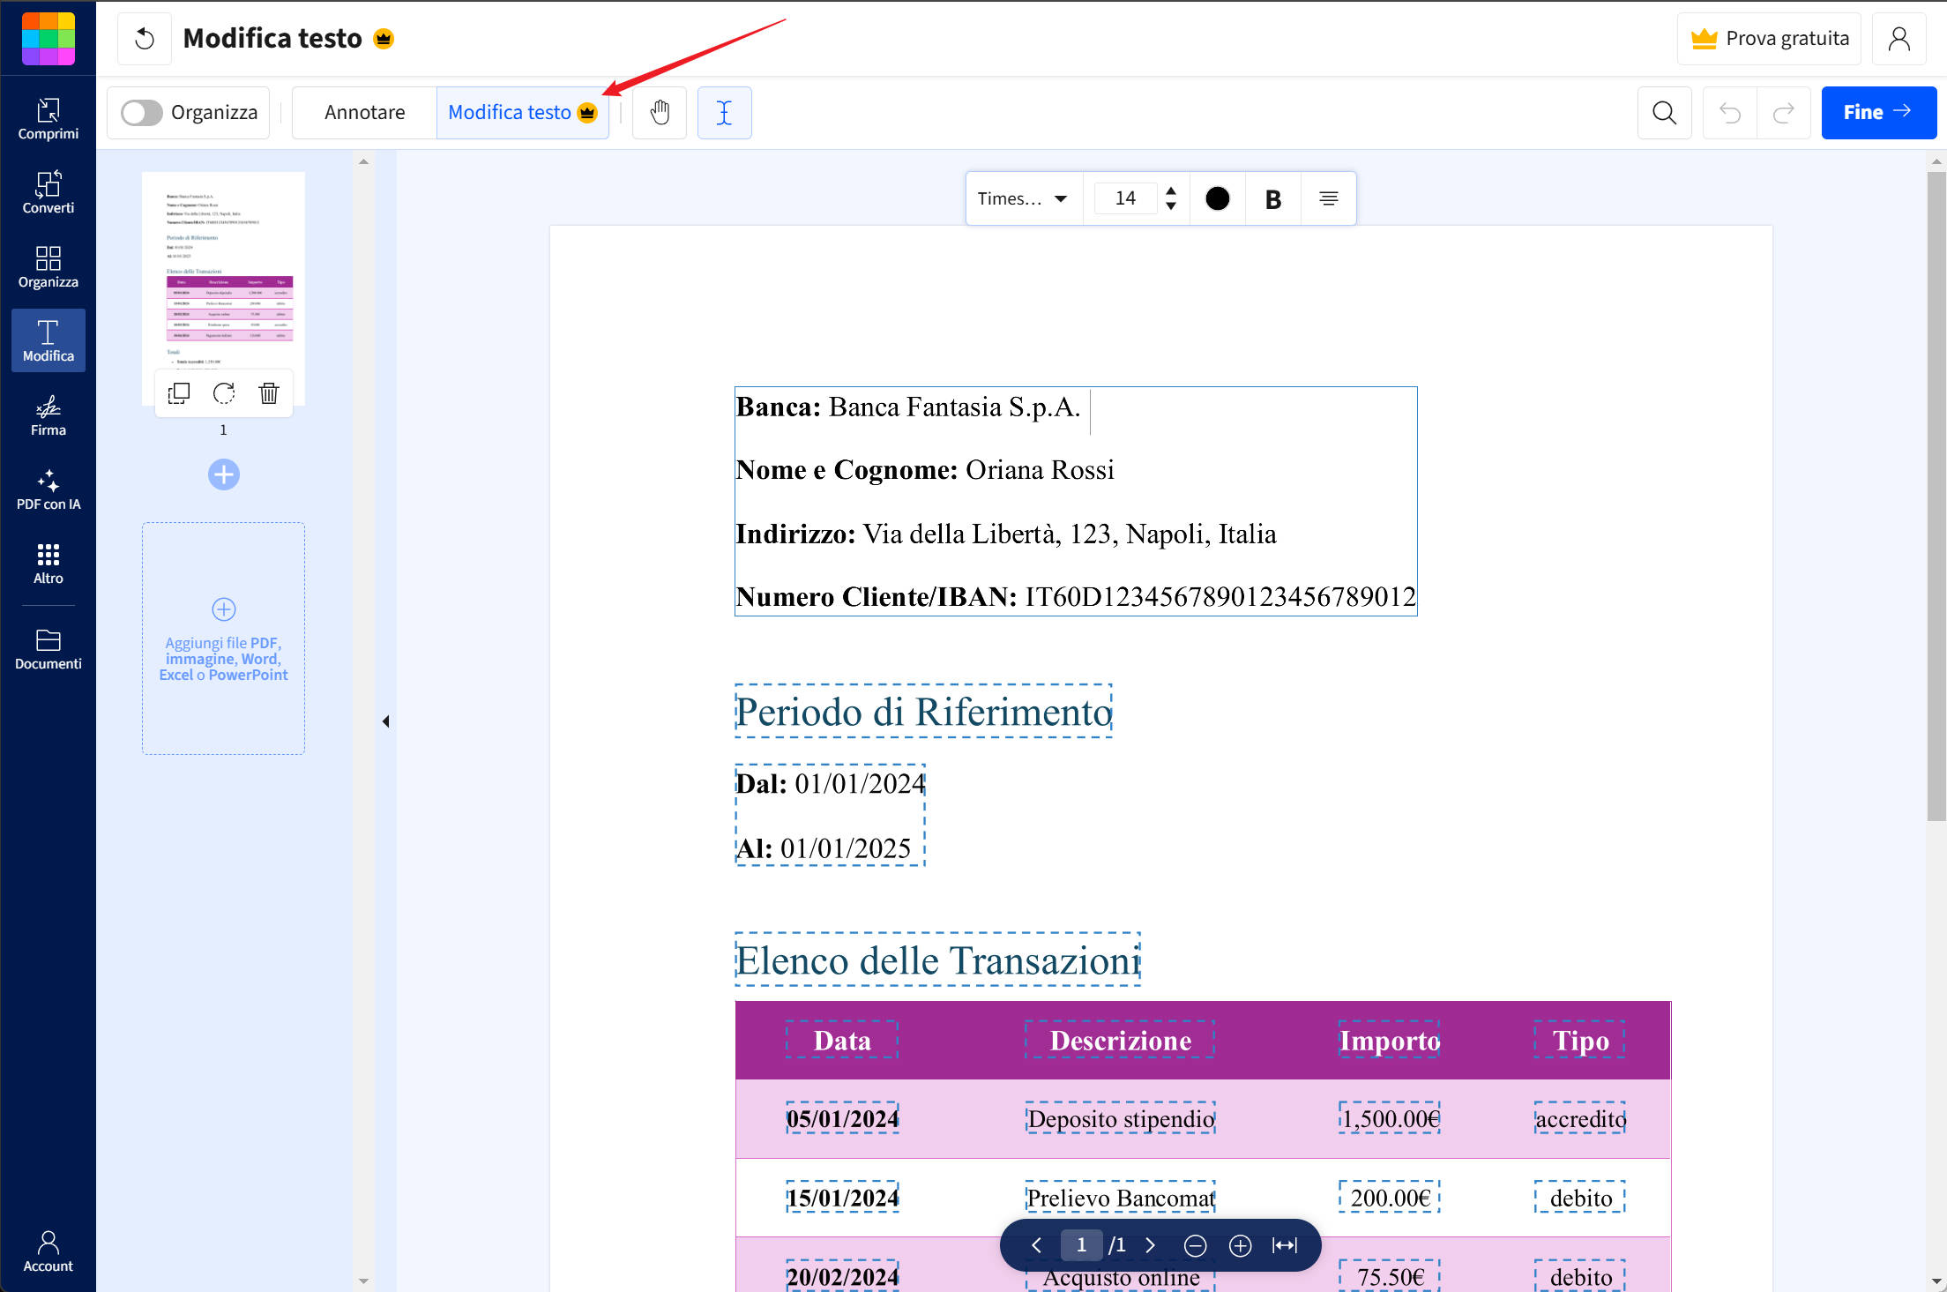Select the hand pan tool
Image resolution: width=1947 pixels, height=1292 pixels.
[x=660, y=113]
